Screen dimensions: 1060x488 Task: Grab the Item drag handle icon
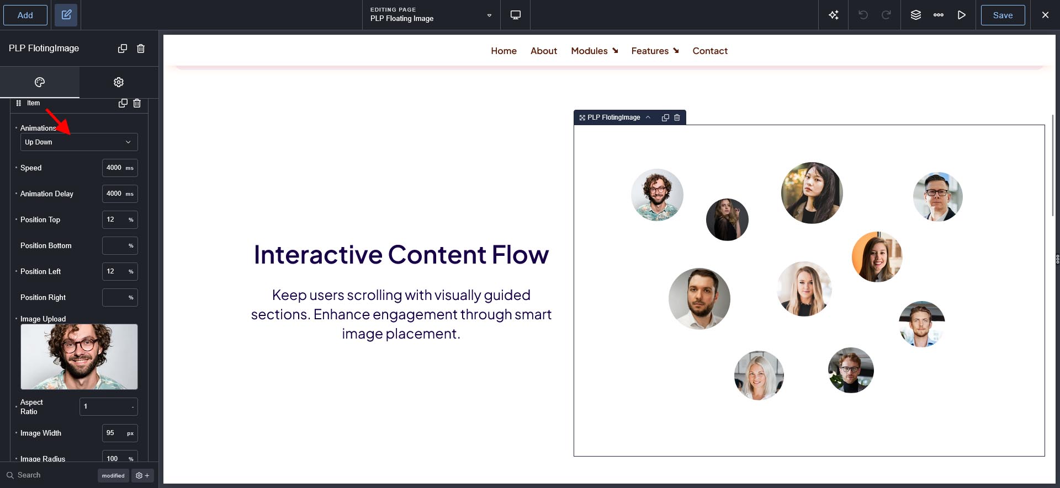[x=19, y=103]
